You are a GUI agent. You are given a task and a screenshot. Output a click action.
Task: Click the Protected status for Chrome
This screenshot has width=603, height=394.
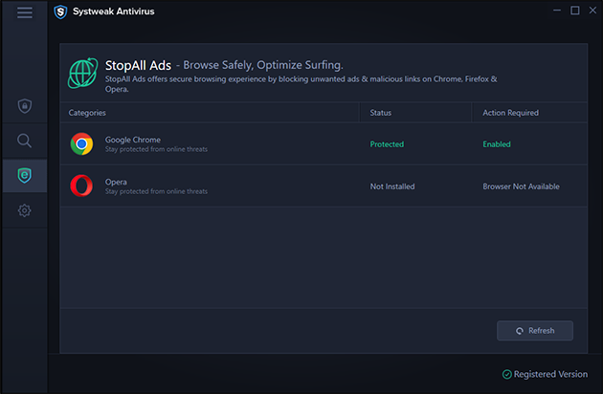(x=387, y=144)
